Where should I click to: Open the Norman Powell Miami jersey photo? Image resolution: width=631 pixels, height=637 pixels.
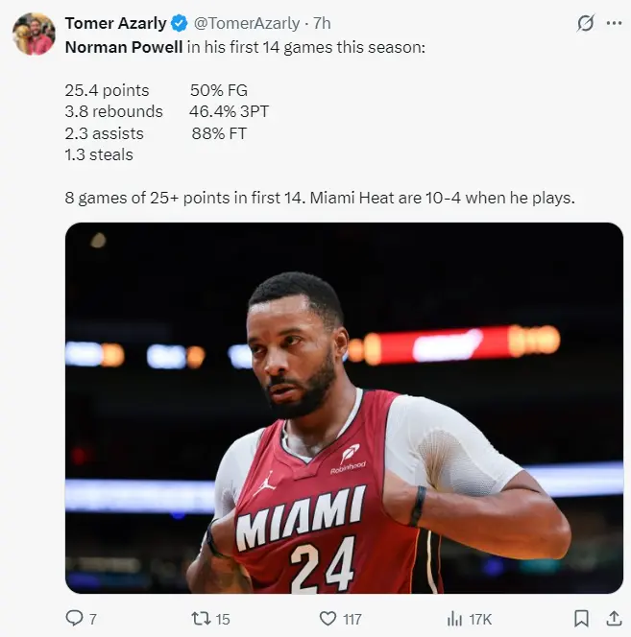pos(344,408)
